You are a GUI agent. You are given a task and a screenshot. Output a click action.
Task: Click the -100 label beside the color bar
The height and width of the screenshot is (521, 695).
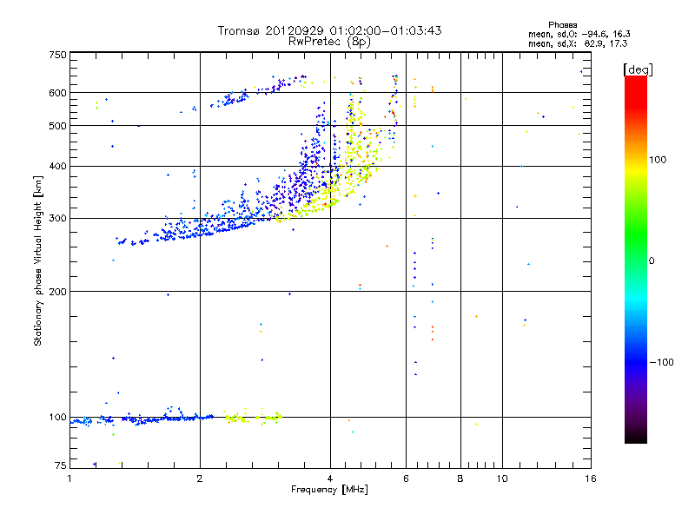[661, 362]
